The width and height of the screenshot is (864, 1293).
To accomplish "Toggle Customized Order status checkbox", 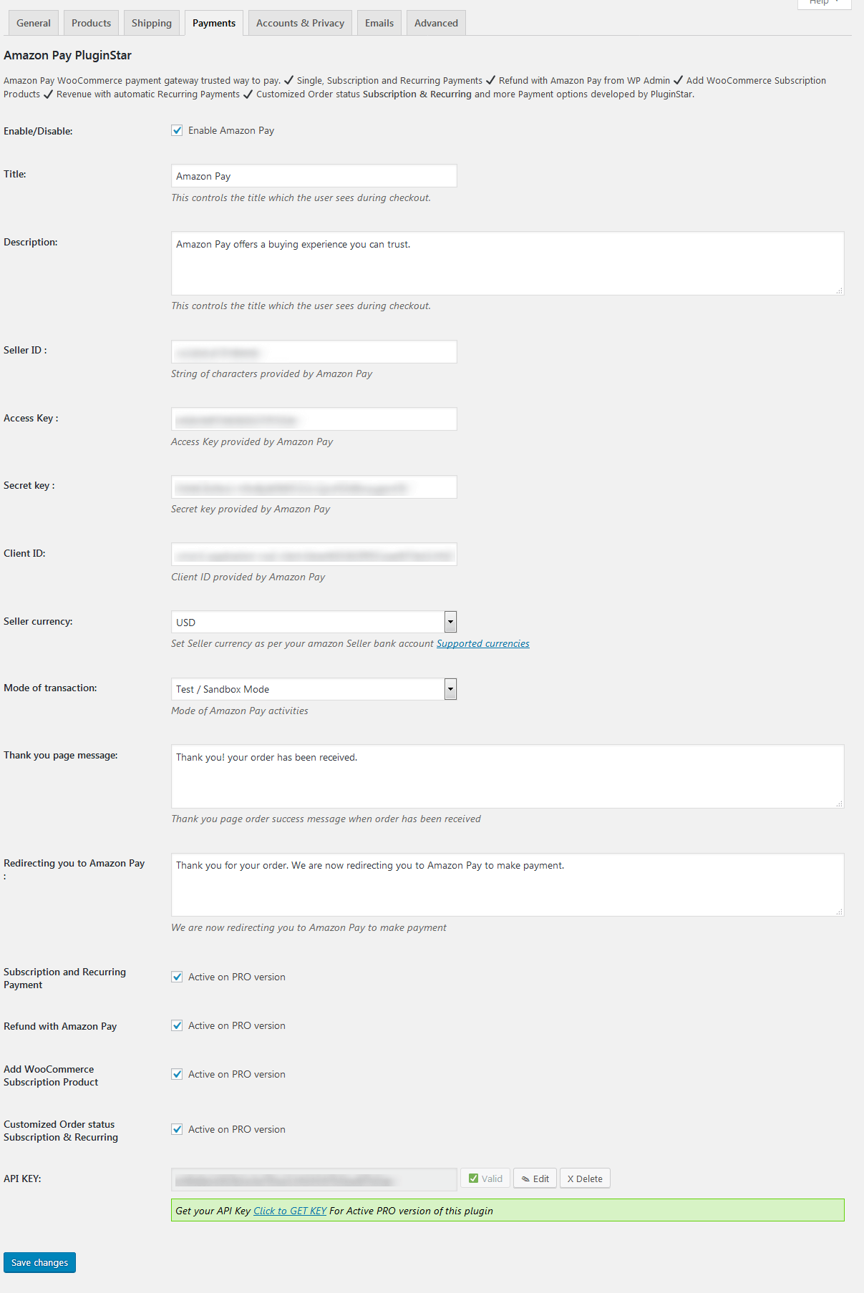I will coord(177,1129).
